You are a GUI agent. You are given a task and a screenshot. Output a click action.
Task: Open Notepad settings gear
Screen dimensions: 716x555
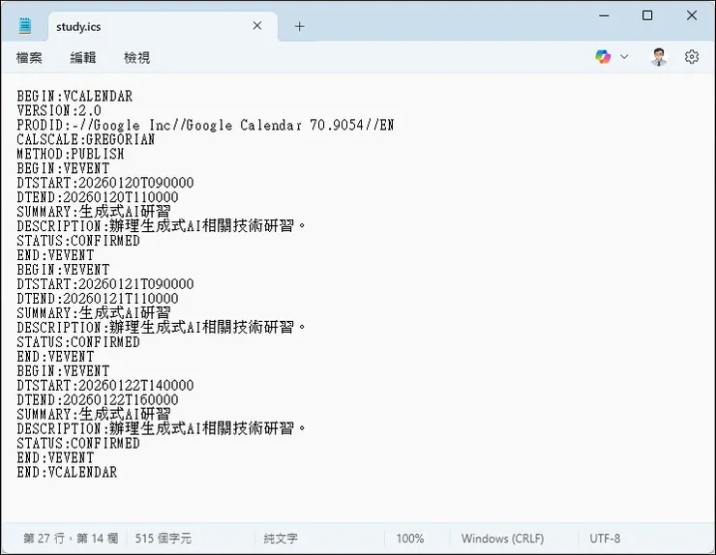(x=692, y=57)
